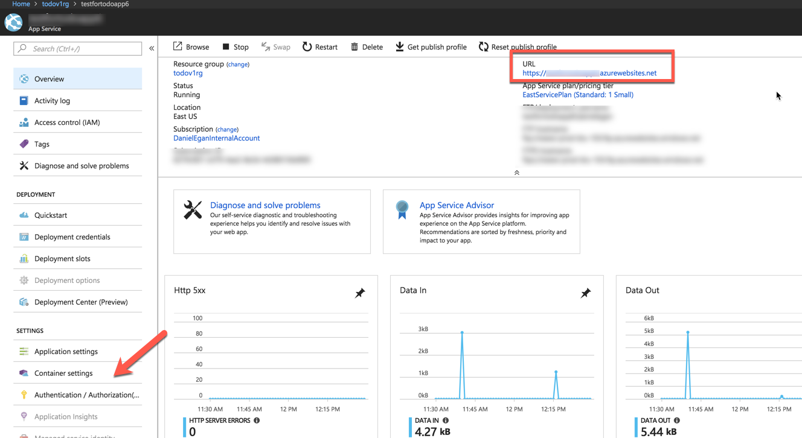
Task: Click the Overview globe icon
Action: click(24, 79)
